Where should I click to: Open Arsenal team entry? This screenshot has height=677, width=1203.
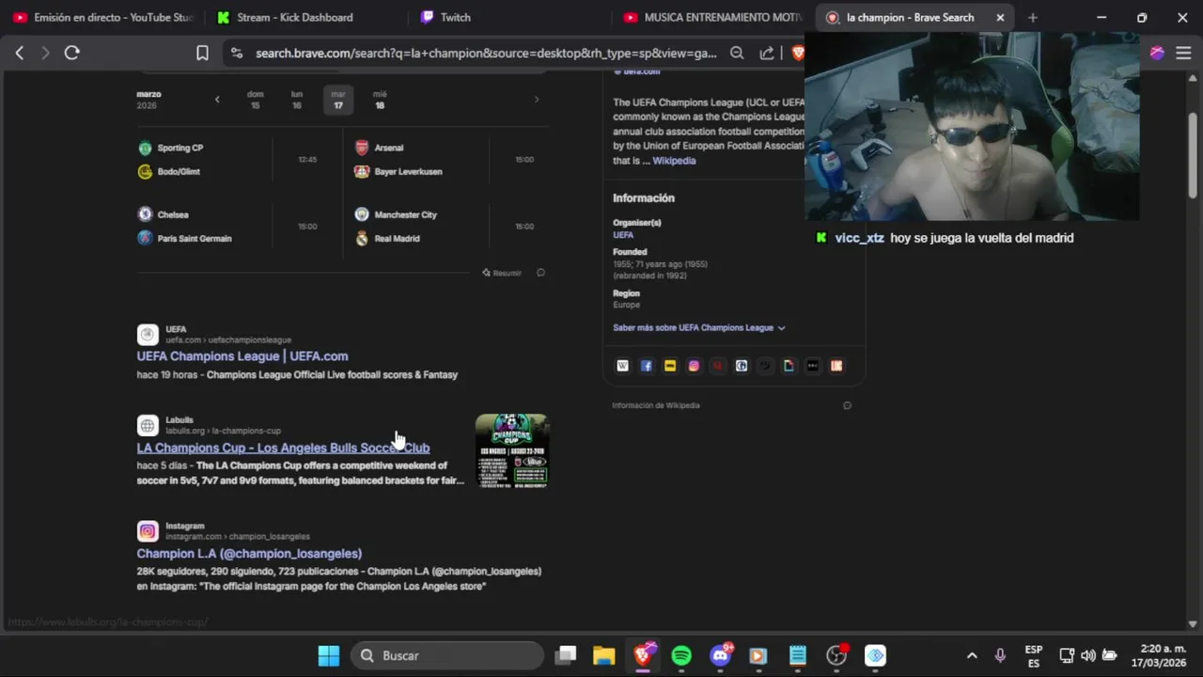coord(379,148)
